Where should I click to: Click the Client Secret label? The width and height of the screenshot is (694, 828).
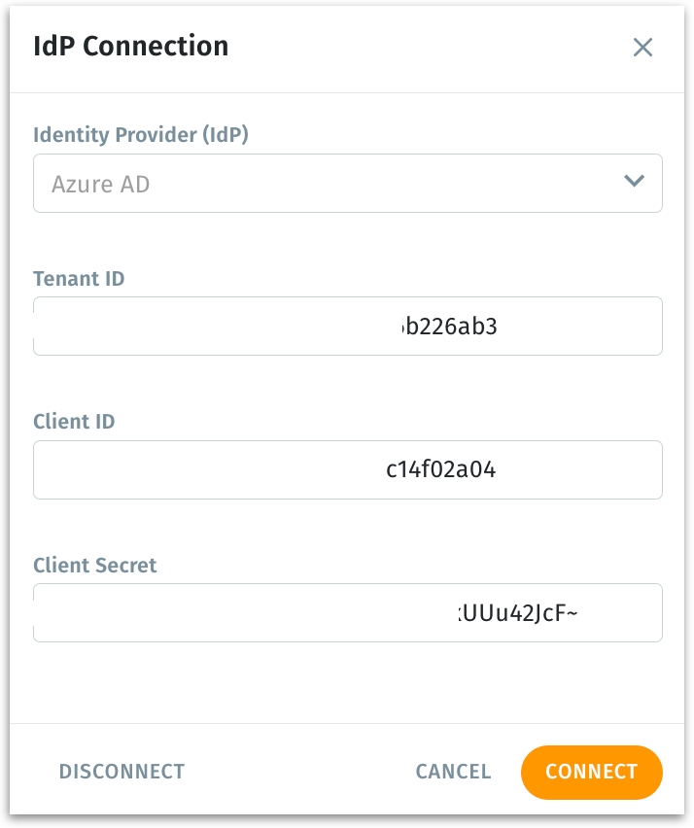pos(94,565)
